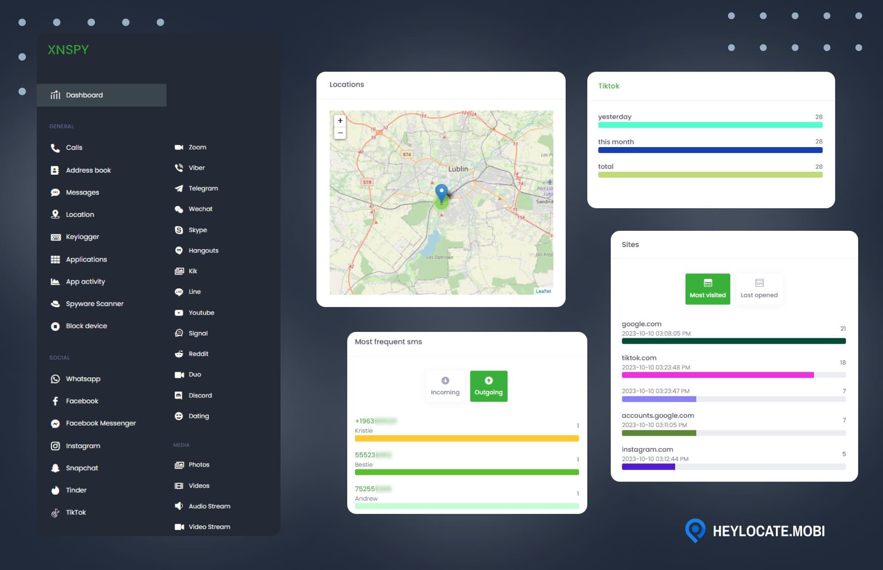Zoom out on the Locations map
This screenshot has height=570, width=883.
point(340,133)
